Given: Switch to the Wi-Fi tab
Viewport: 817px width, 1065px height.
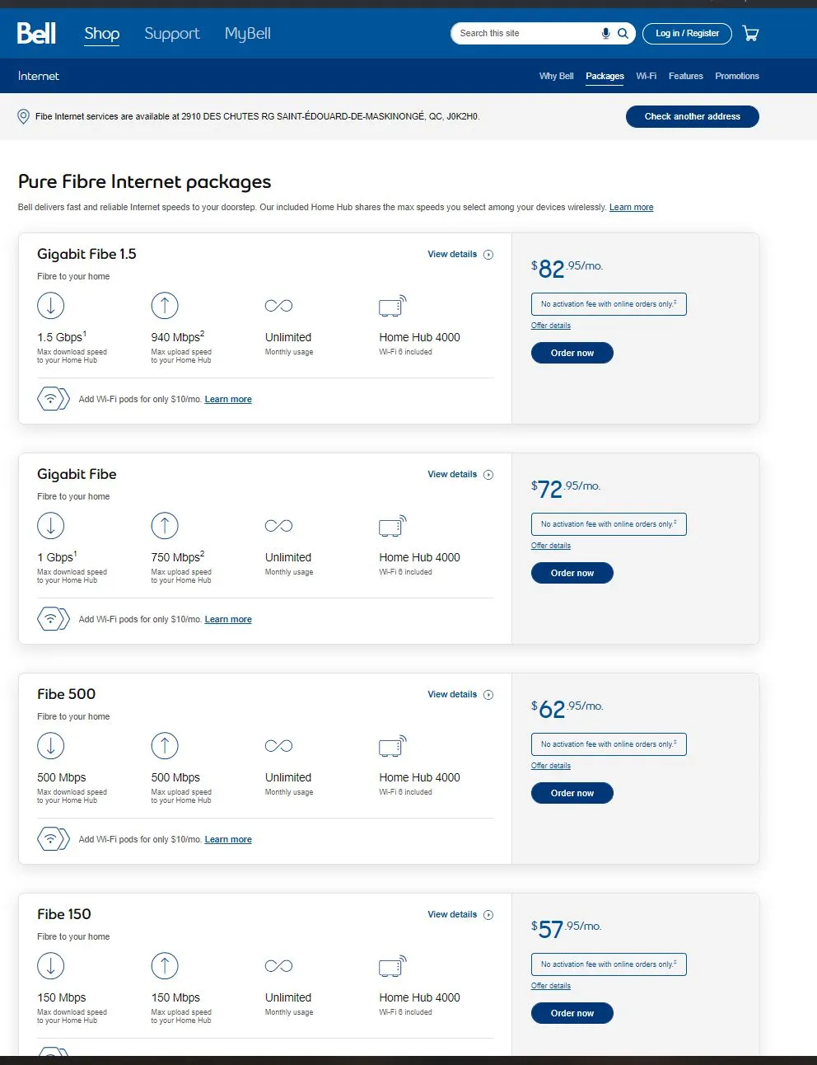Looking at the screenshot, I should point(647,76).
